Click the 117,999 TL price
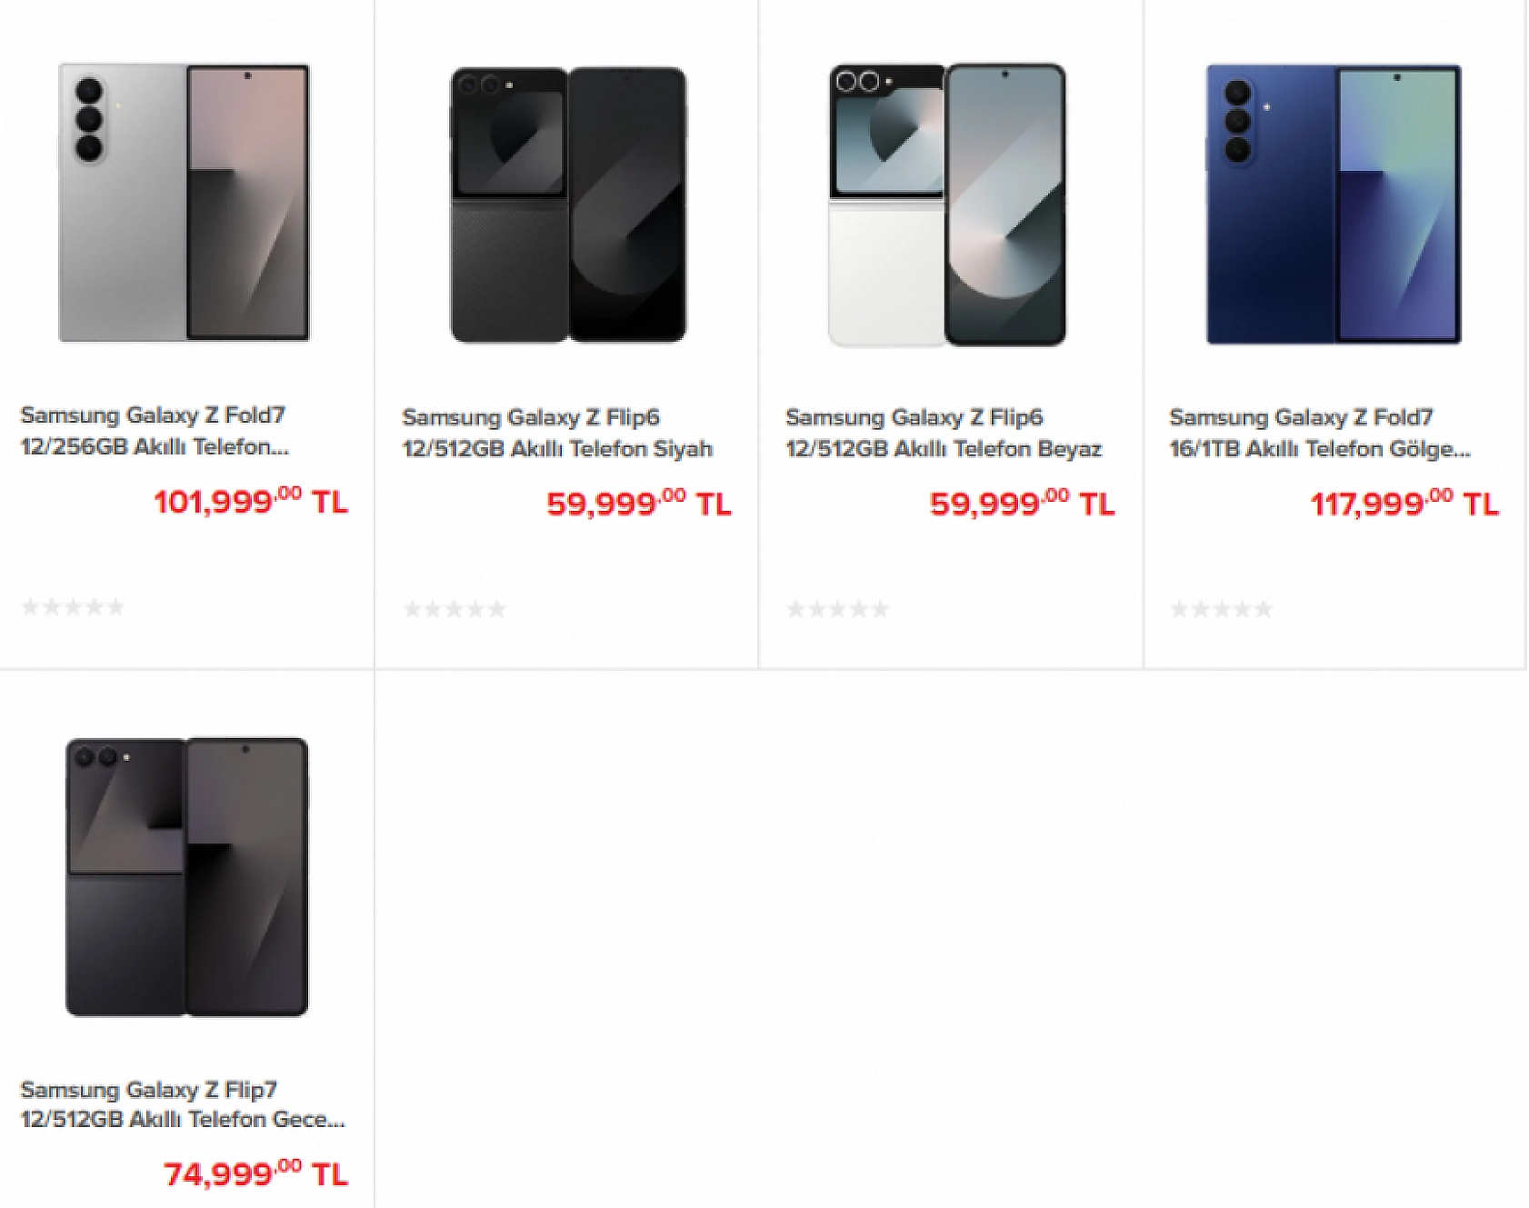 coord(1404,504)
